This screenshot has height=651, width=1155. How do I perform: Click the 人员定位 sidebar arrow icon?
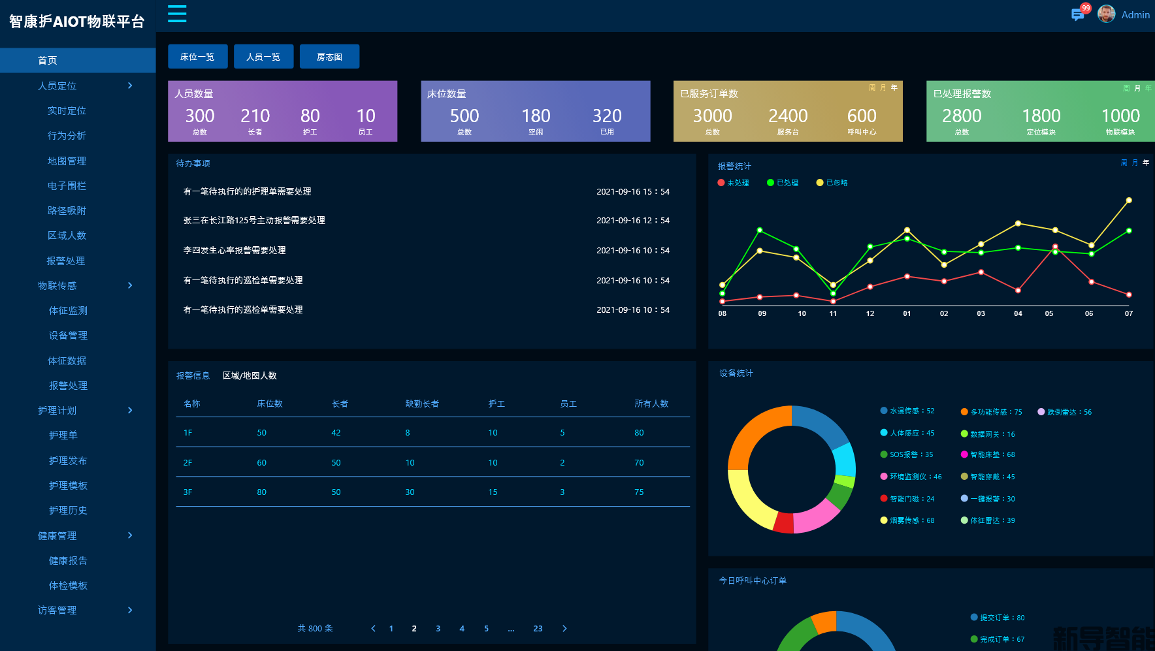pos(130,86)
